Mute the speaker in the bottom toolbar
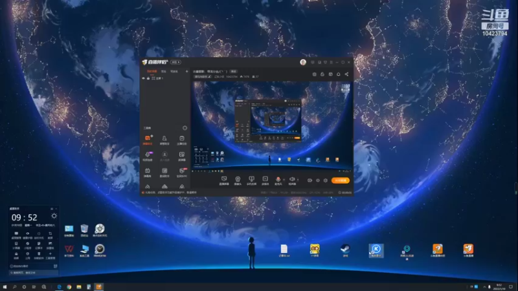 coord(292,179)
